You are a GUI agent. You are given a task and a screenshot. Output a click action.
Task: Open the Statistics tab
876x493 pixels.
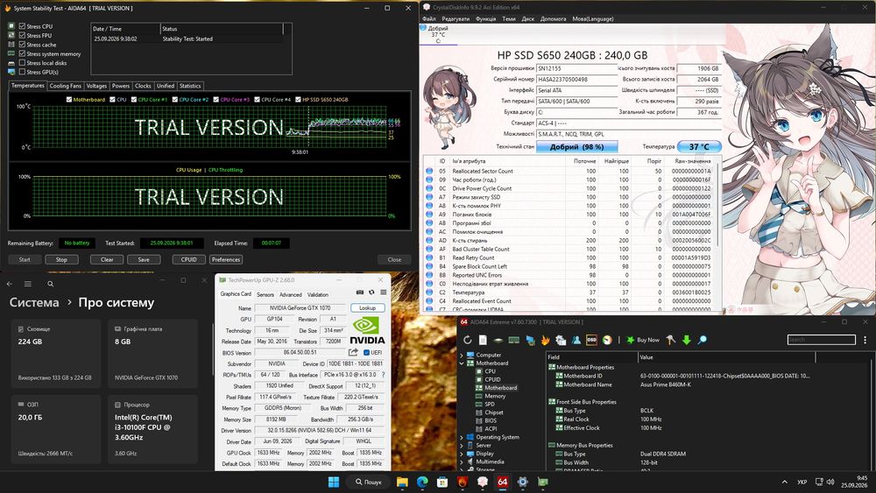pyautogui.click(x=190, y=86)
